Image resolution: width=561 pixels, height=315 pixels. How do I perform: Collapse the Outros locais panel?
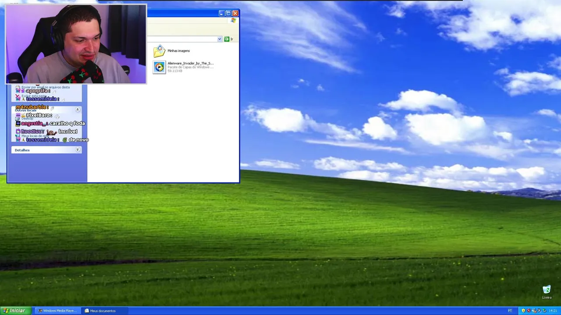click(78, 110)
